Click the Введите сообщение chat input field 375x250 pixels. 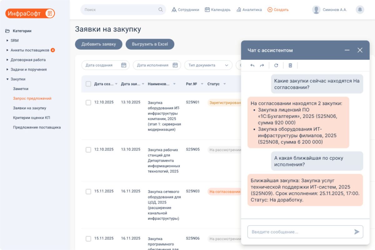[x=300, y=232]
